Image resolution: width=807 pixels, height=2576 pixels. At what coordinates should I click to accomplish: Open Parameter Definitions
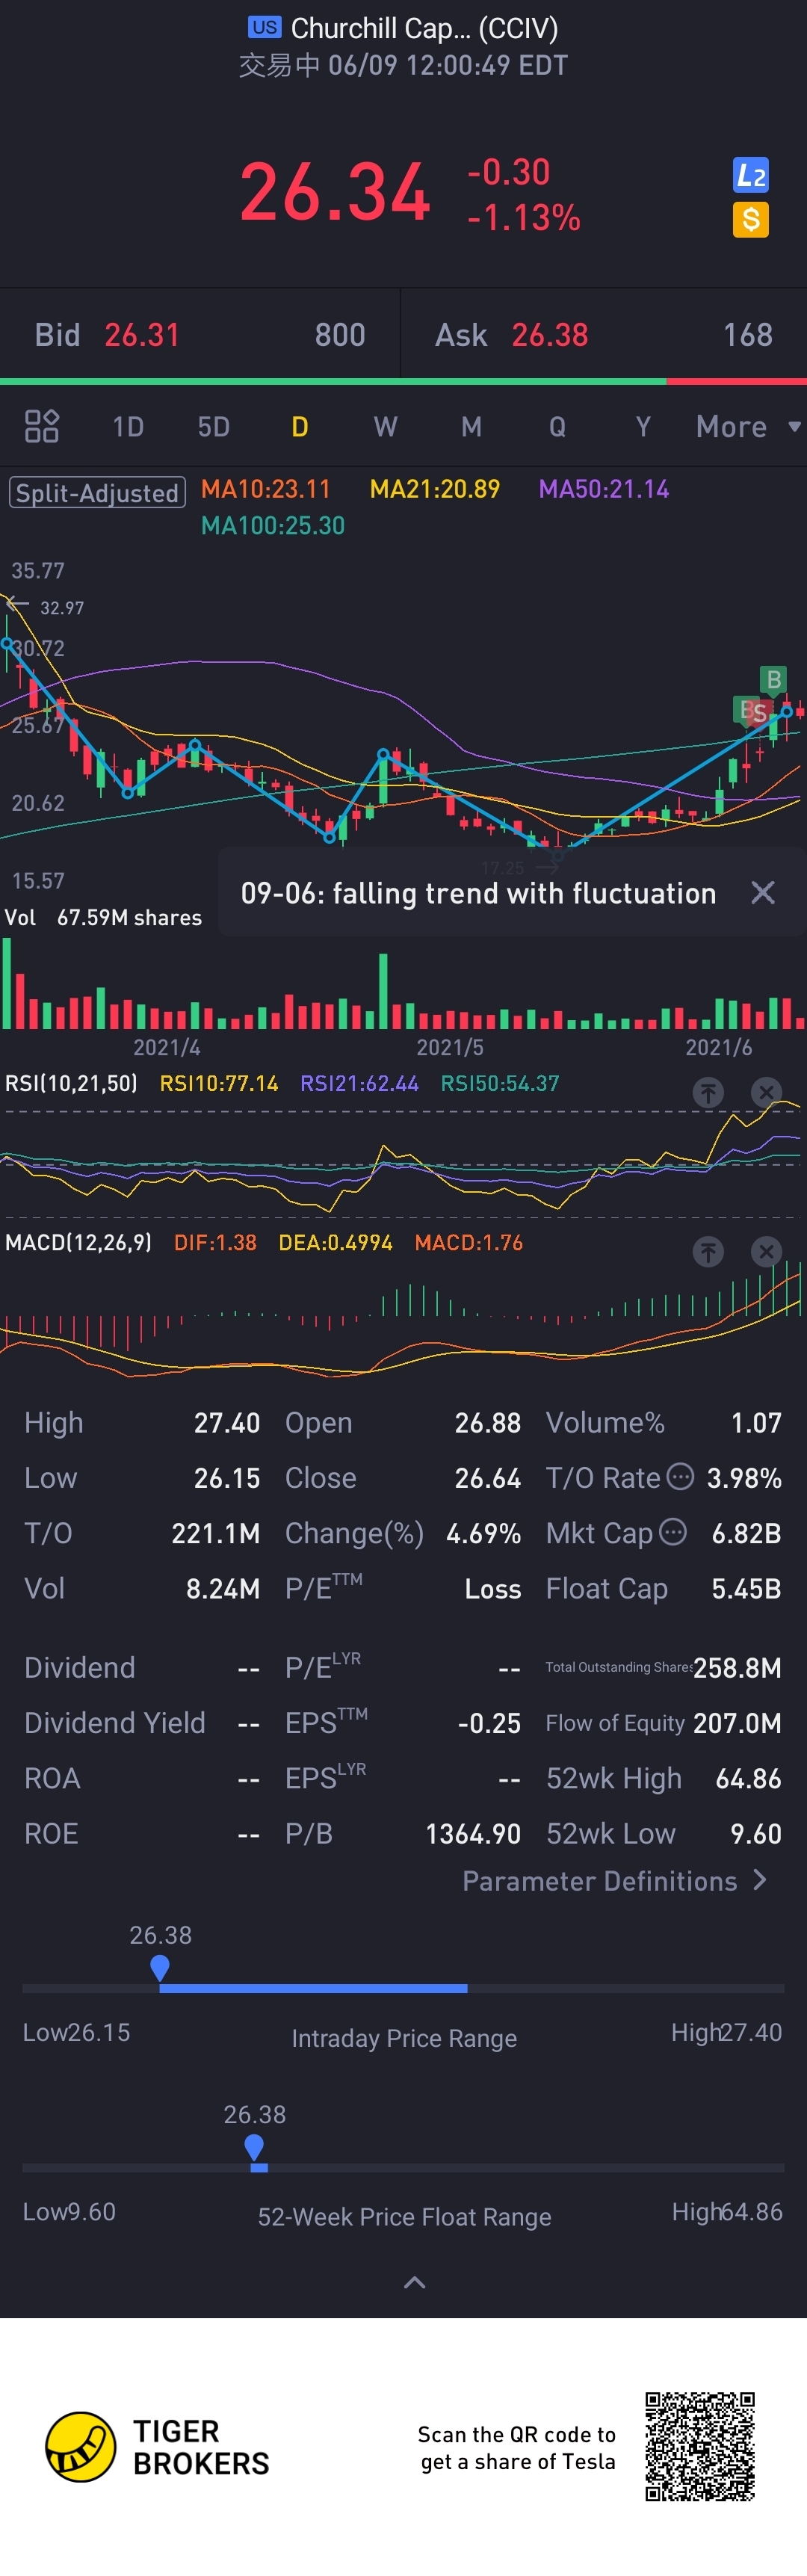point(615,1881)
